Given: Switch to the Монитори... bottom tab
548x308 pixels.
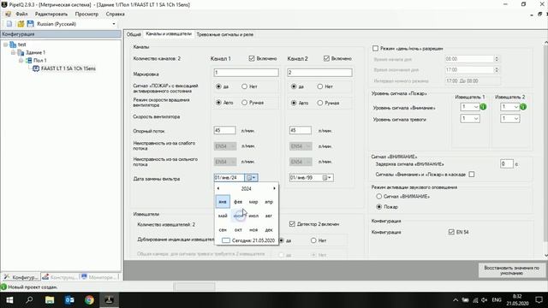Looking at the screenshot, I should point(99,277).
